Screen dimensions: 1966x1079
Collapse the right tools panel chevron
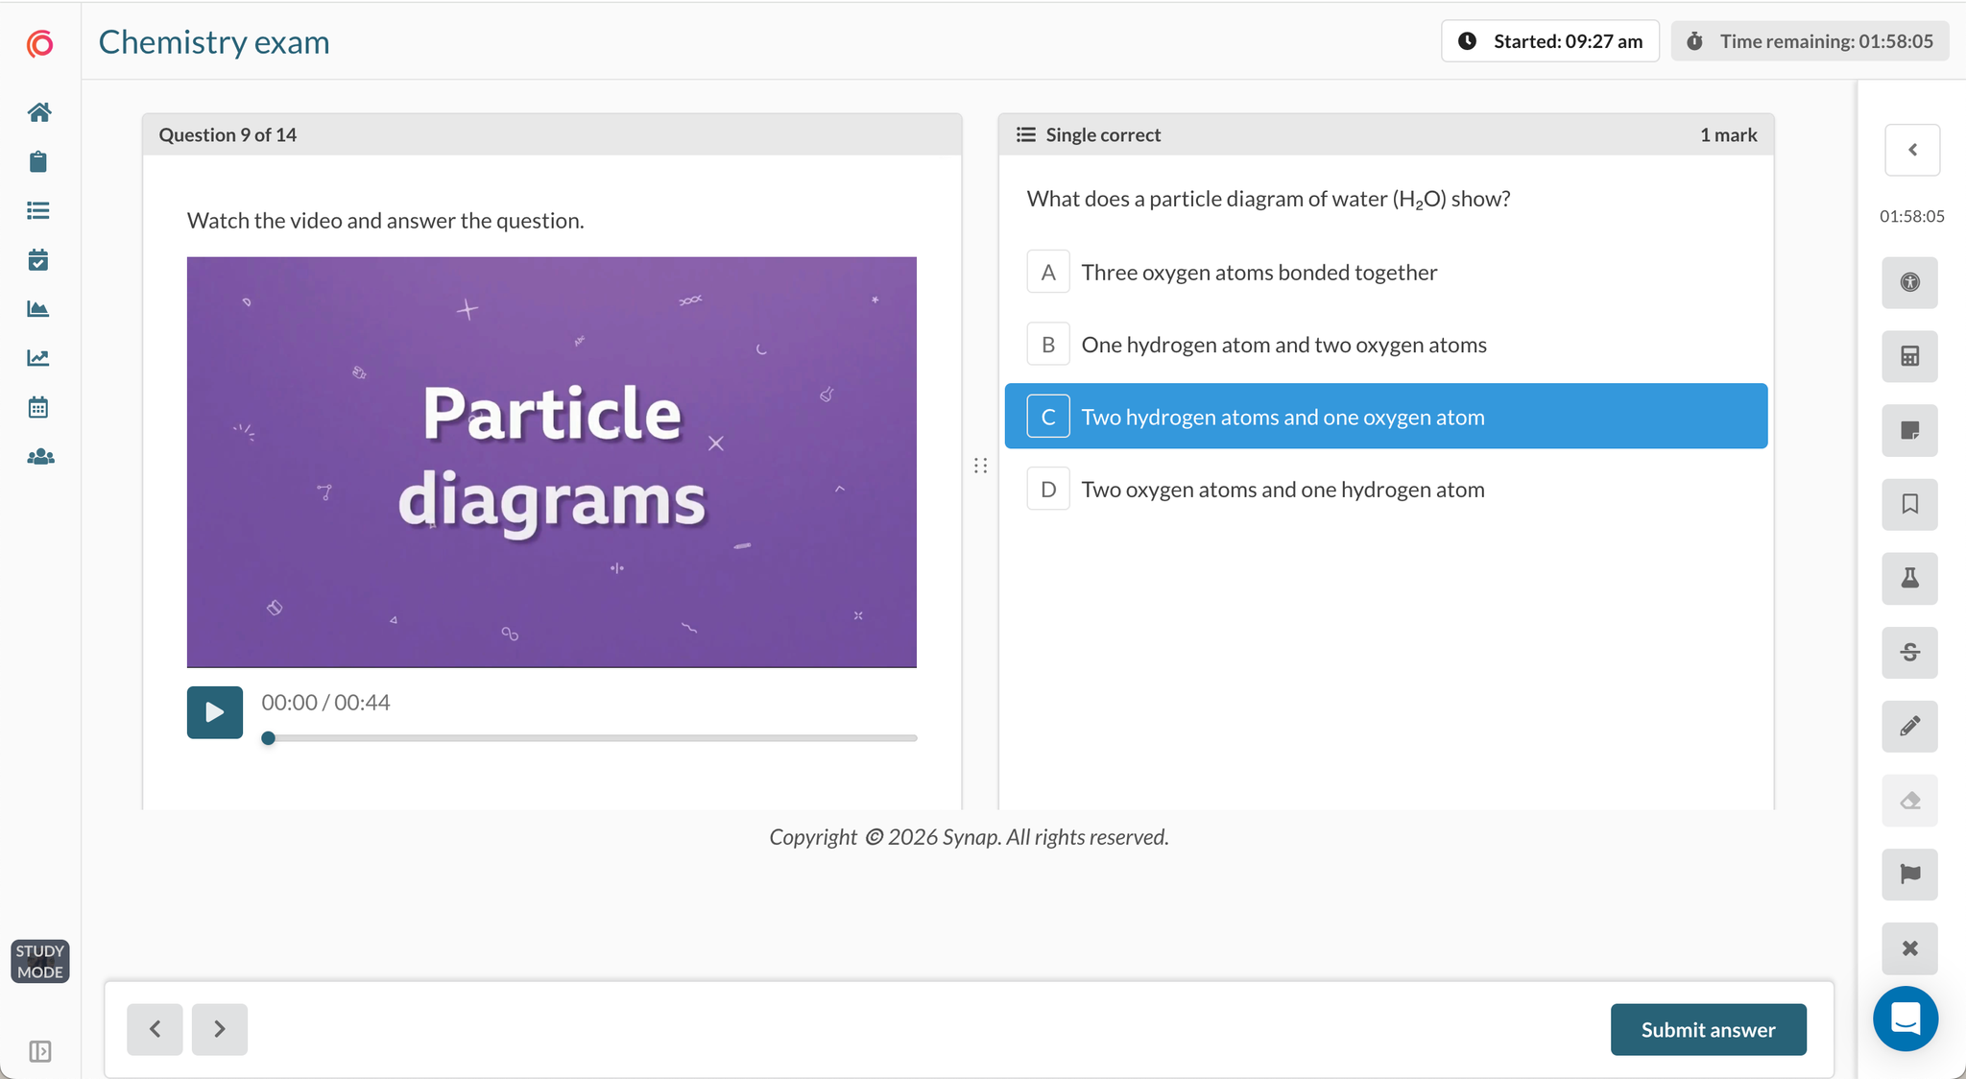(x=1912, y=150)
